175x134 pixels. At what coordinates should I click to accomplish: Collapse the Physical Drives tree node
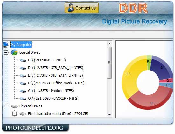6,106
